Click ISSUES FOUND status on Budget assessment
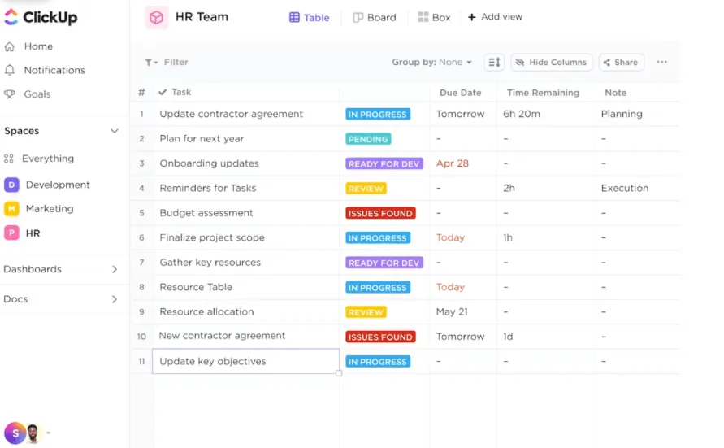 (x=380, y=213)
